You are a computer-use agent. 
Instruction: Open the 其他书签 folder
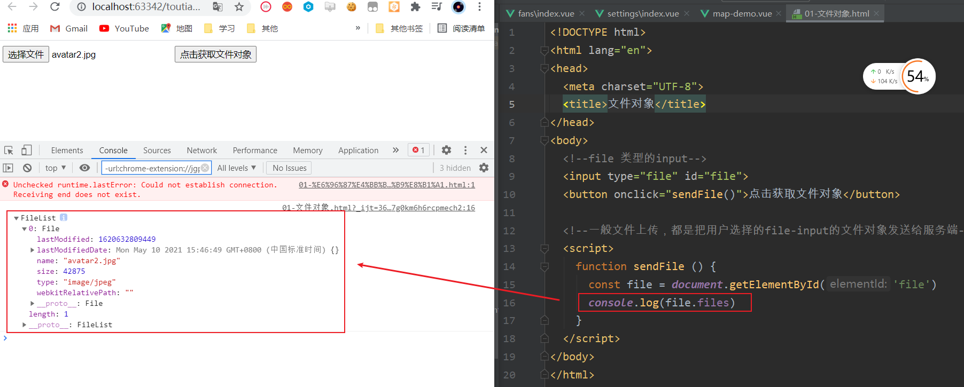(x=399, y=28)
